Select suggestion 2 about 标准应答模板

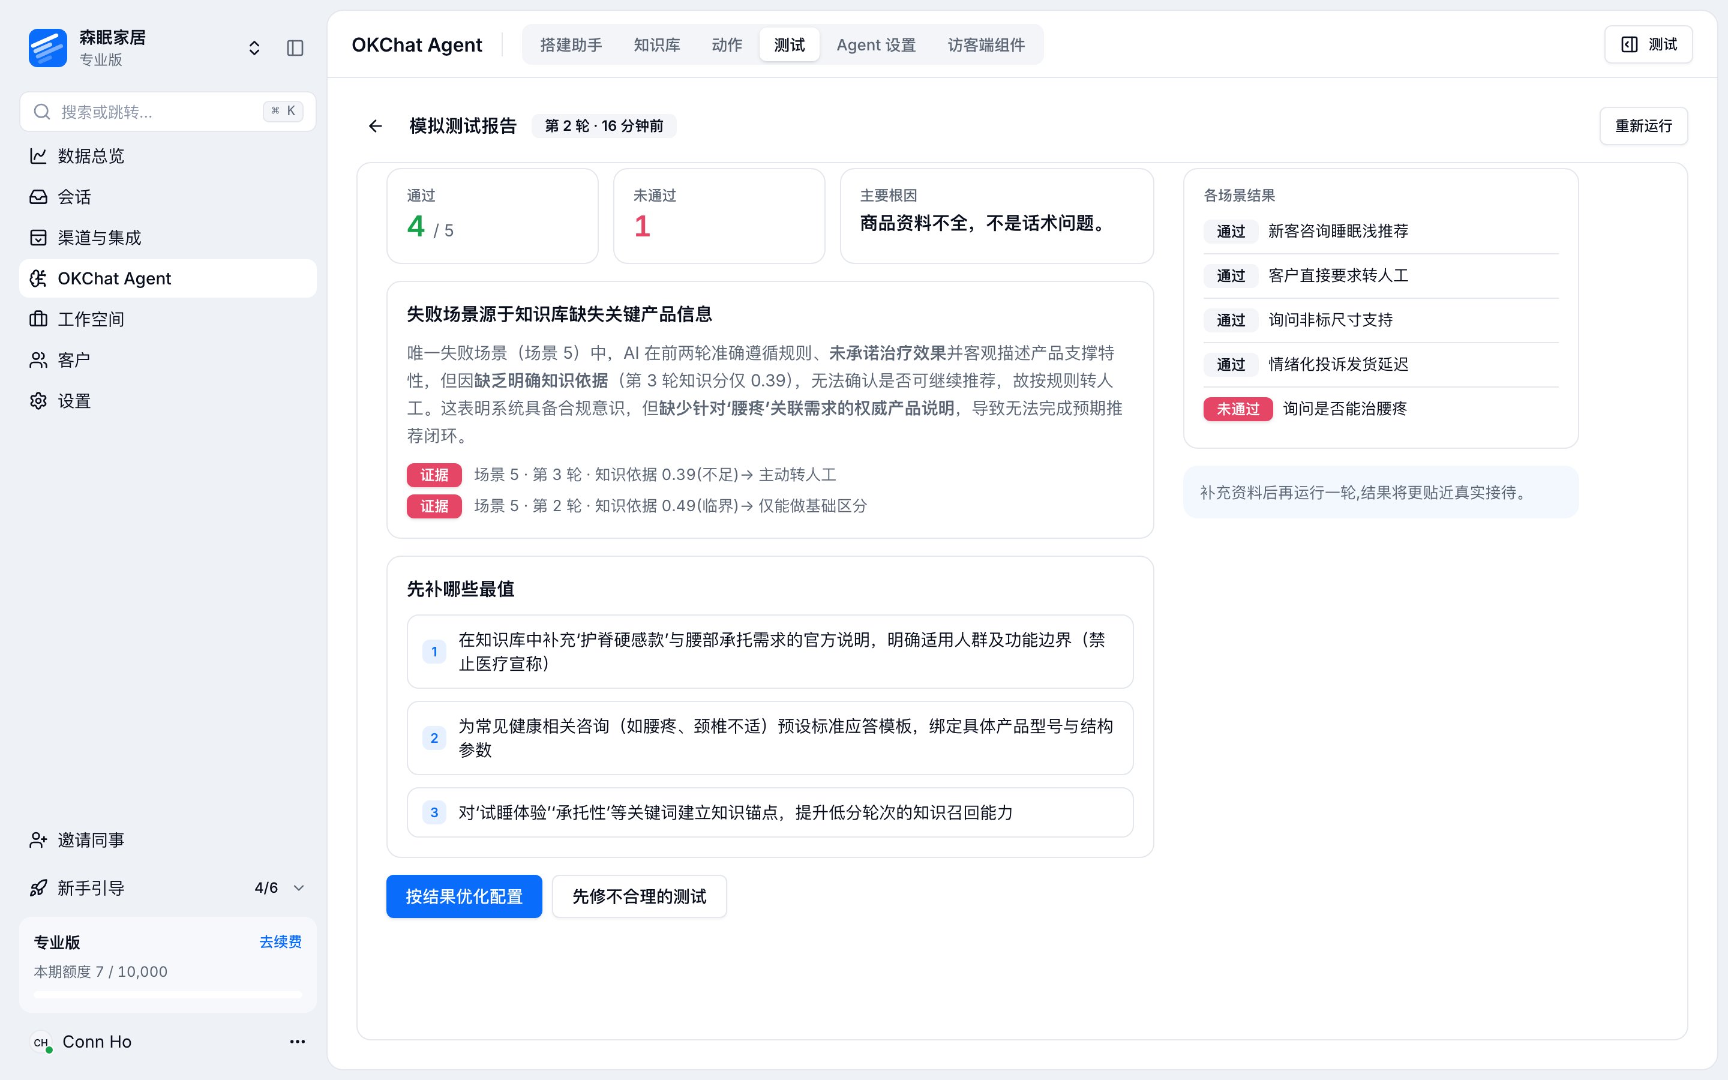(770, 738)
